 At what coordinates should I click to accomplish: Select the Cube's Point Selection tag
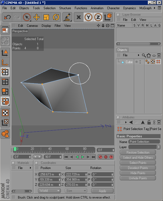click(158, 62)
